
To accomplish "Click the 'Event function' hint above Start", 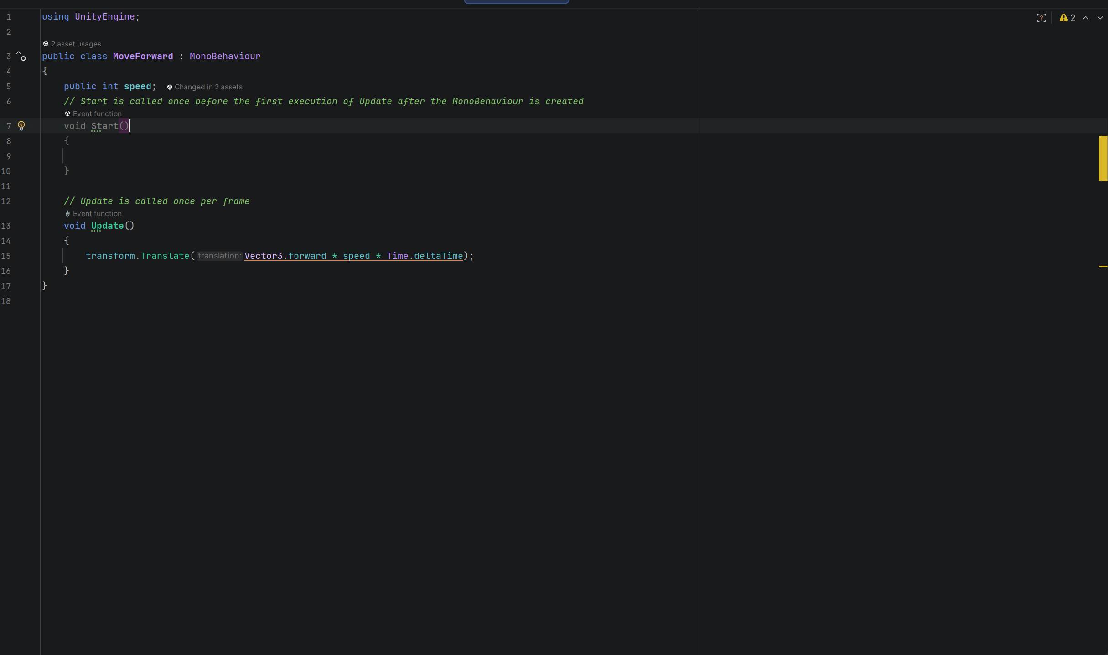I will (97, 114).
